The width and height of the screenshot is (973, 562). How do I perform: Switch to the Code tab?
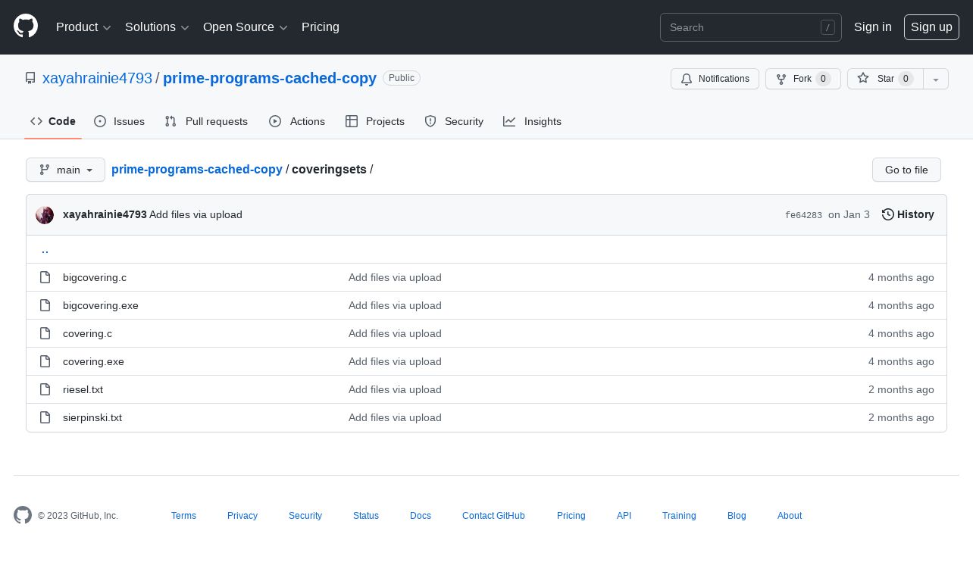tap(53, 121)
